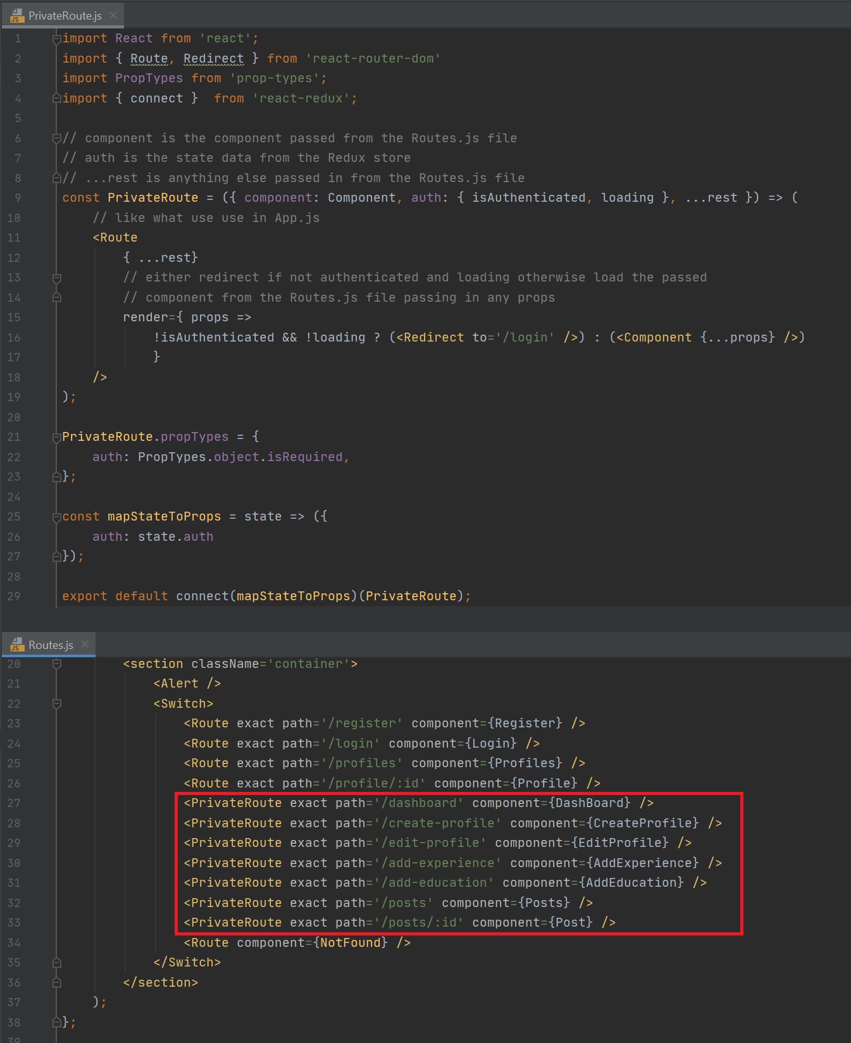Image resolution: width=851 pixels, height=1043 pixels.
Task: Collapse the import block at line 1
Action: point(57,39)
